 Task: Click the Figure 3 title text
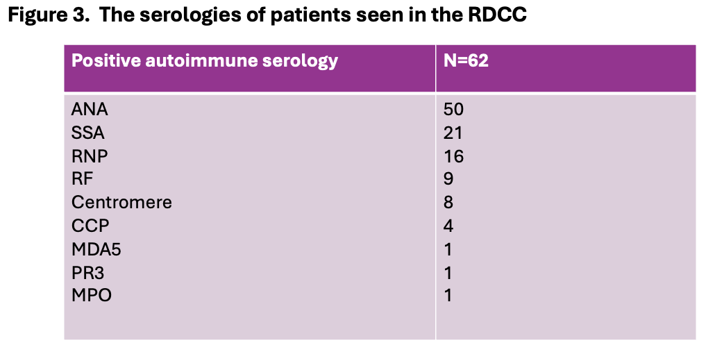(x=267, y=16)
